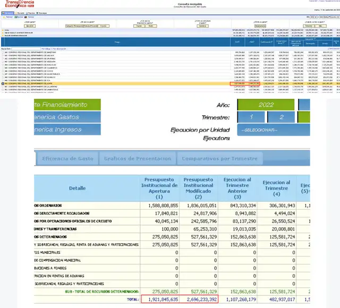Open the Eficiencia de Gasto tab
Screen dimensions: 340x308
click(67, 158)
